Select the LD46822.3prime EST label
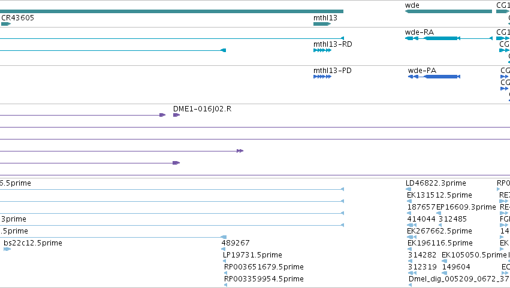 click(x=436, y=183)
